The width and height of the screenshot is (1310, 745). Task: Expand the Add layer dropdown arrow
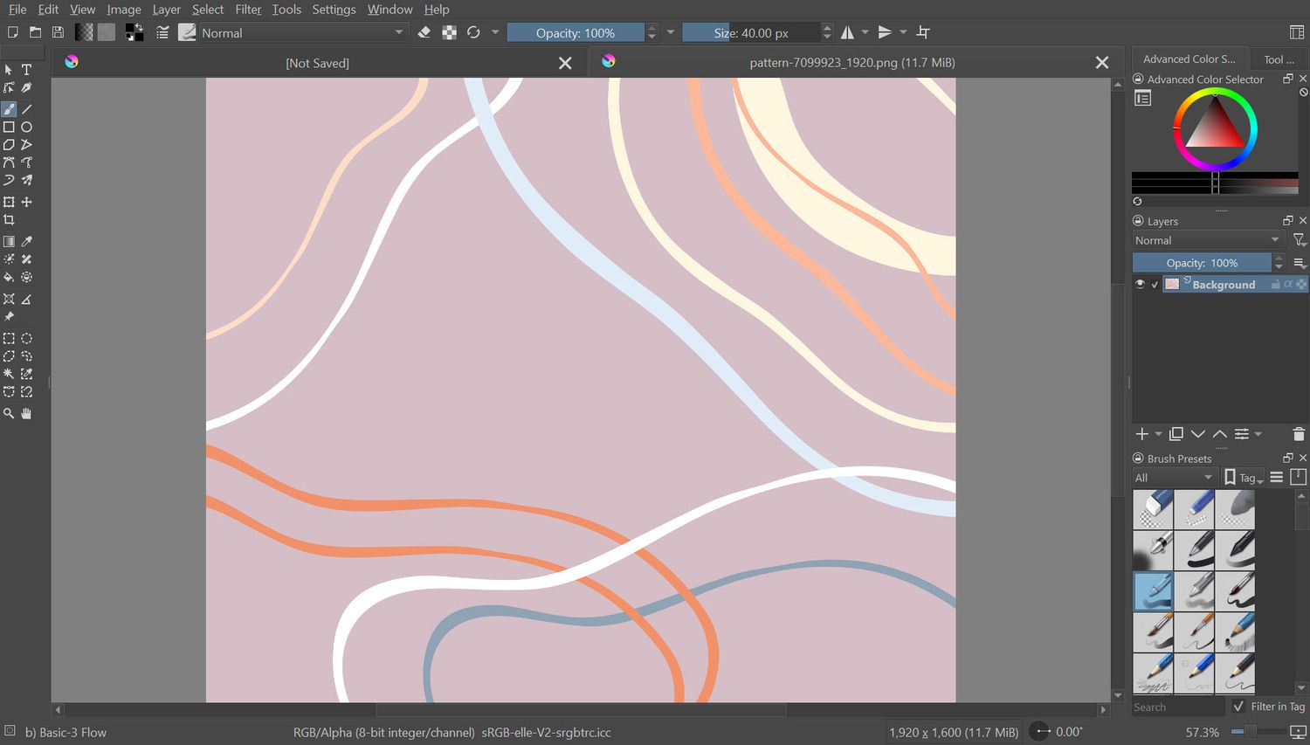[1159, 434]
